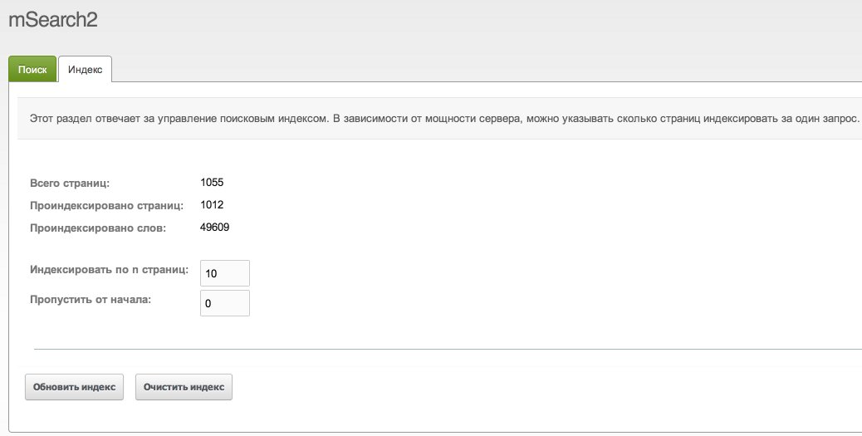Click the Очистить индекс button

[184, 387]
